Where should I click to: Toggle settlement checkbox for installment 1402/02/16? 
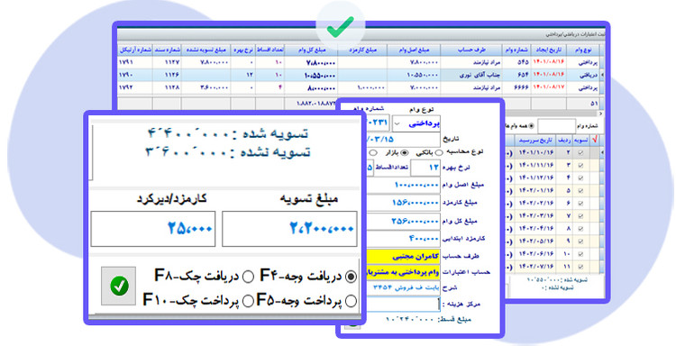tap(580, 203)
